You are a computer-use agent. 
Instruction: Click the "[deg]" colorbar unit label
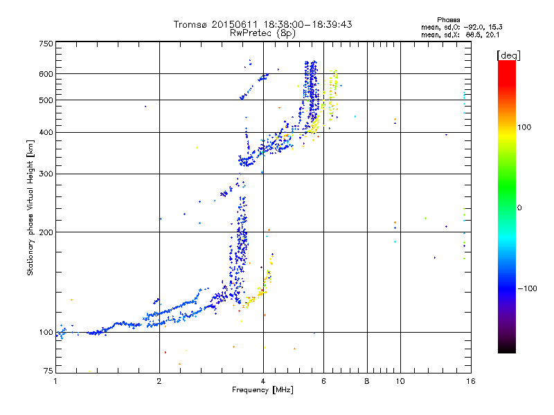[508, 55]
